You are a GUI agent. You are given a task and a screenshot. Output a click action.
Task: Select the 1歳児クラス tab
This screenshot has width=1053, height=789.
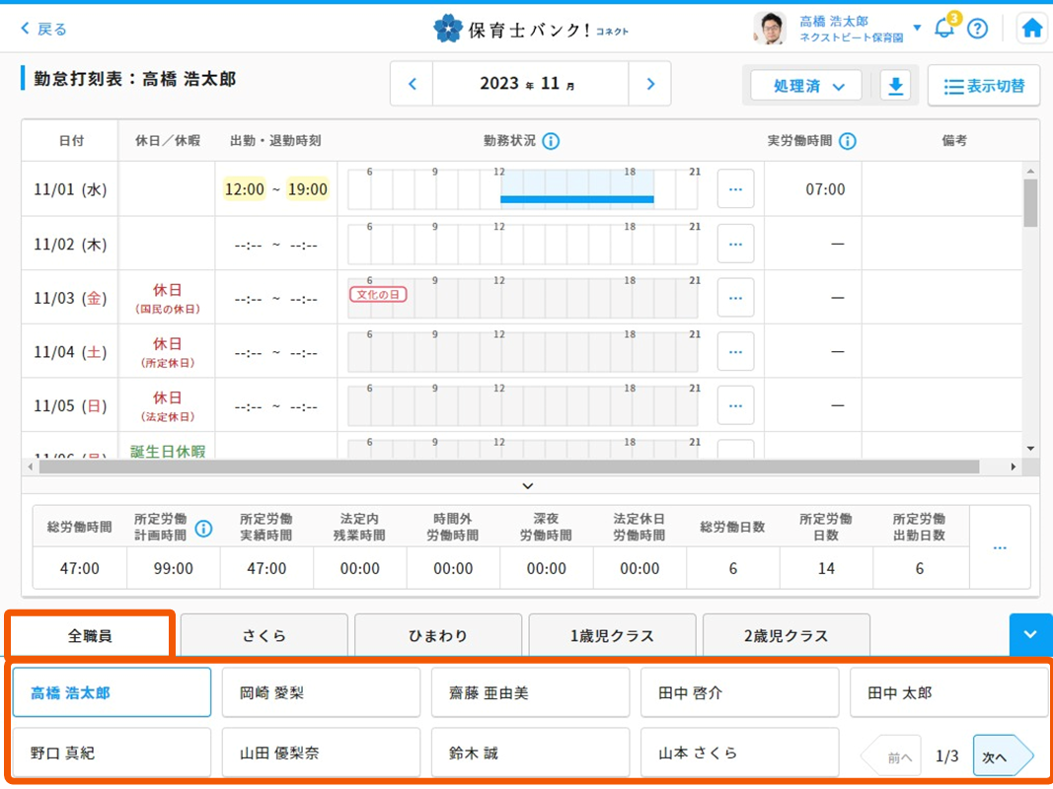(x=612, y=636)
